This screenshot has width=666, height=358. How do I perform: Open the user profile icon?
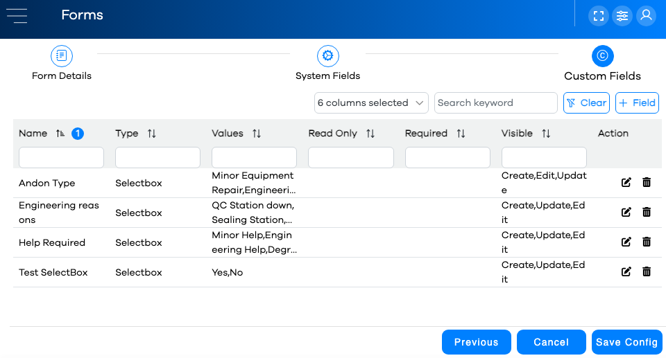646,16
